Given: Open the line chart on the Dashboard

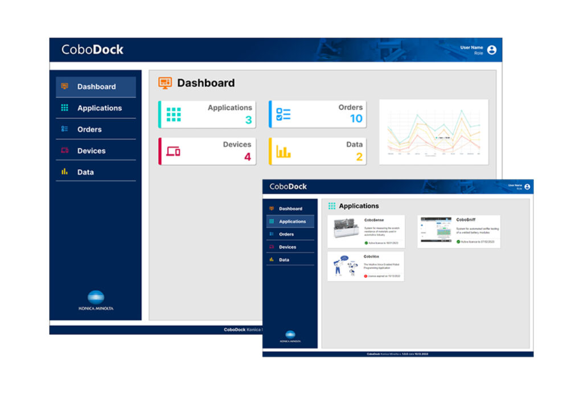Looking at the screenshot, I should 433,132.
